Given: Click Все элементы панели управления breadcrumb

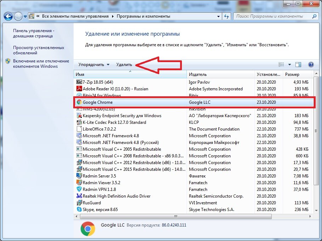Looking at the screenshot, I should click(75, 16).
